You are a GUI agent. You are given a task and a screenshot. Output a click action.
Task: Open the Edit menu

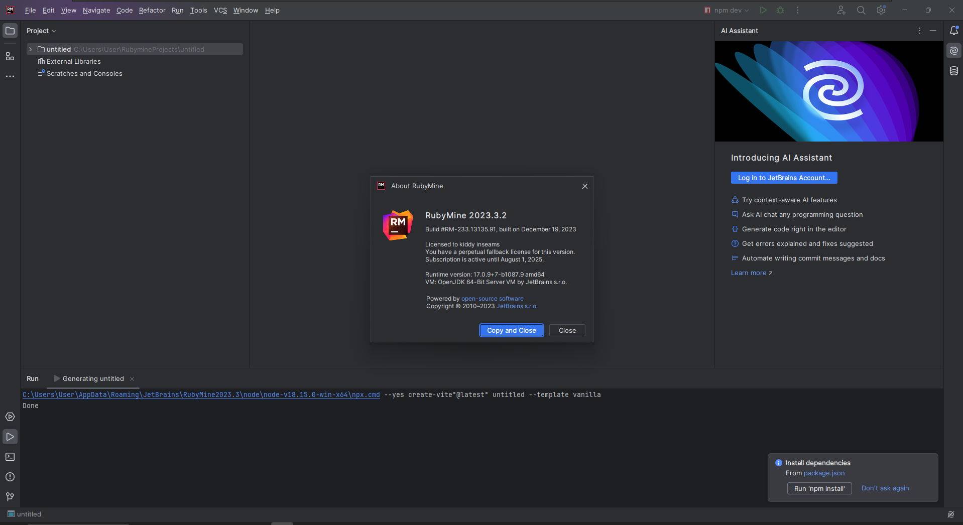click(x=48, y=10)
